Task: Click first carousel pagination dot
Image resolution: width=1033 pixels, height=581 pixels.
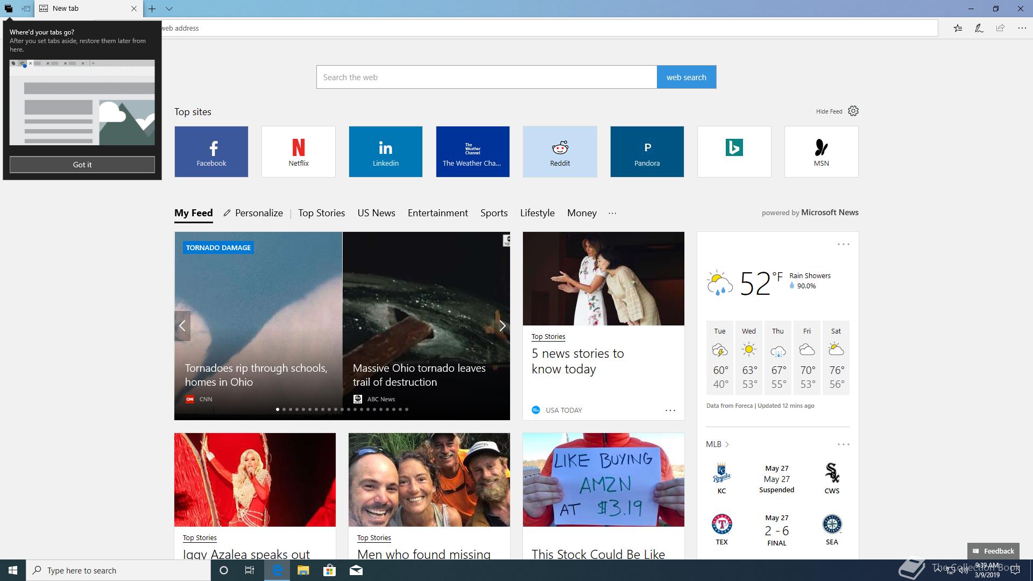Action: click(x=278, y=409)
